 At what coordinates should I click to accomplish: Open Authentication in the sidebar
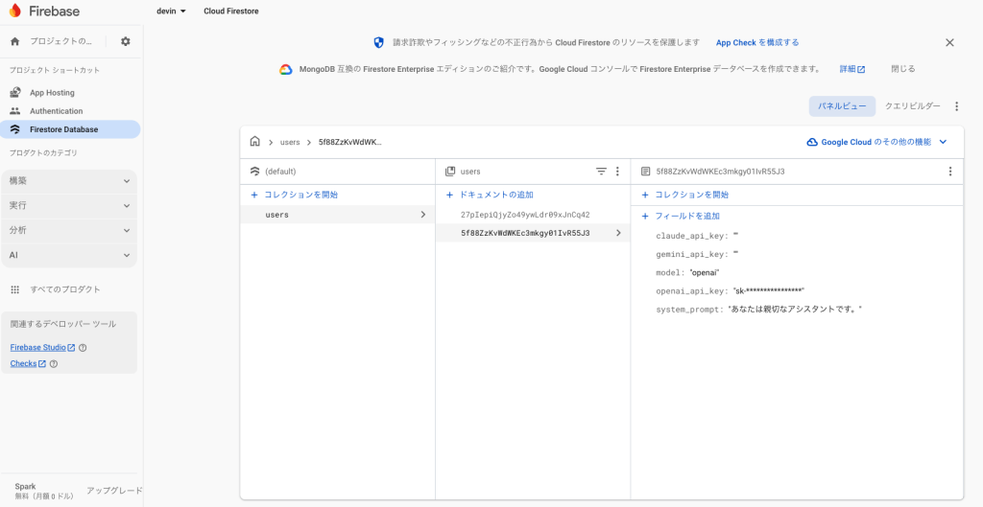(x=56, y=111)
